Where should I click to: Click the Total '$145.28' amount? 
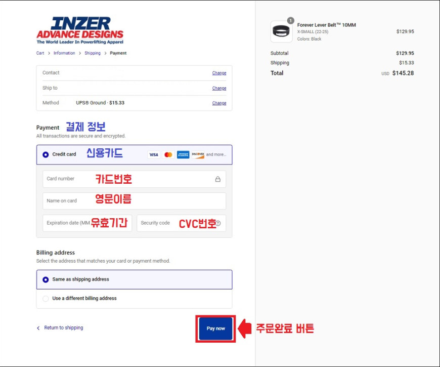(x=403, y=73)
